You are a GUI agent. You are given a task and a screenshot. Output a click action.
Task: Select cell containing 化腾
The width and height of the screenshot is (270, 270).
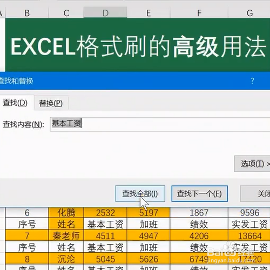pyautogui.click(x=66, y=213)
